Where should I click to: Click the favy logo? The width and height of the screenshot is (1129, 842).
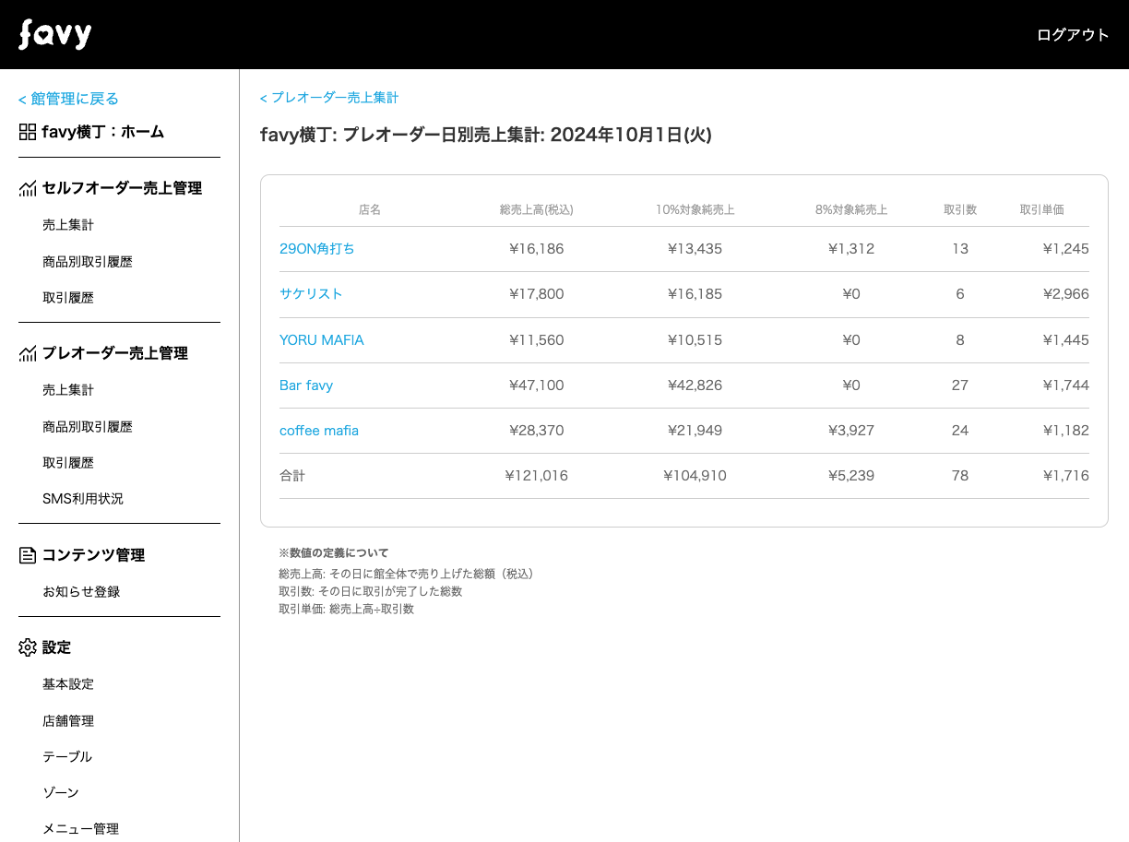(x=55, y=35)
